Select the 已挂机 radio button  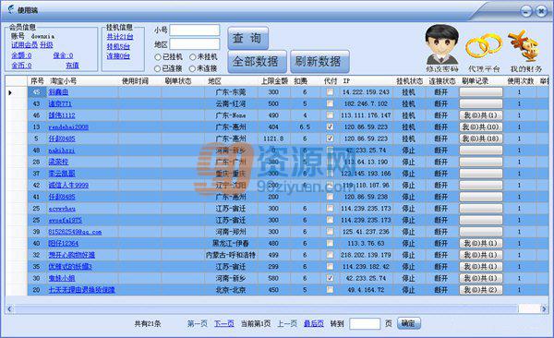158,57
